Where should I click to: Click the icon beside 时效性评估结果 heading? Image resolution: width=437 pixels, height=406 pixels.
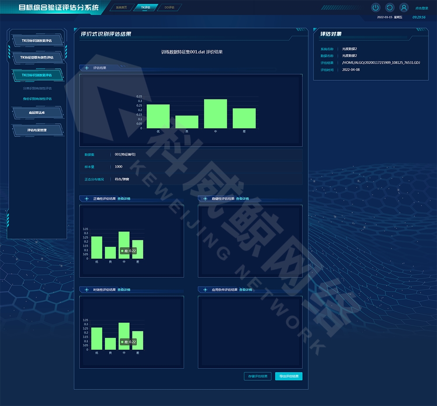tap(87, 290)
